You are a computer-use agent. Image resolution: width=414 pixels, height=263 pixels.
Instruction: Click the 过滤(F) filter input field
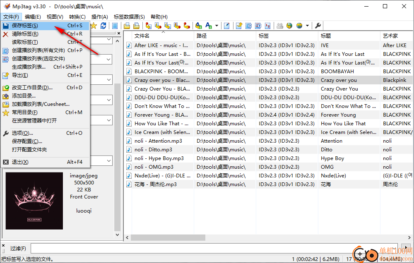214,249
